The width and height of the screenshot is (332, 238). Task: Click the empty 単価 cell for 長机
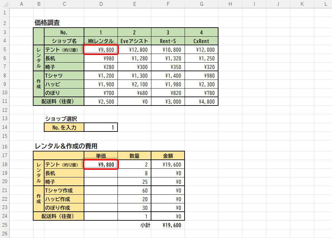[x=101, y=173]
